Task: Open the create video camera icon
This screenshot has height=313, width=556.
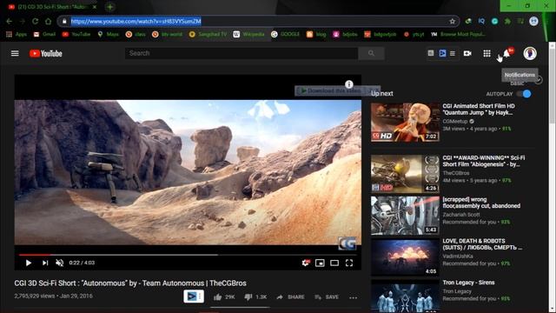Action: coord(467,53)
